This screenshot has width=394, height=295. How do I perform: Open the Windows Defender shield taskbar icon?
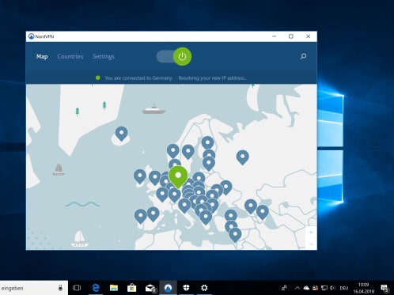tap(186, 288)
